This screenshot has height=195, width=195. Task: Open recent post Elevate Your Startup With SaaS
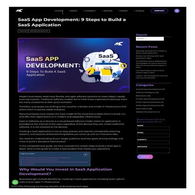tap(150, 57)
